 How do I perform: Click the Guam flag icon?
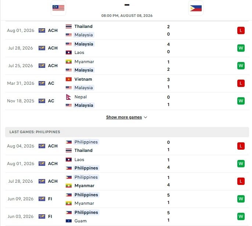(69, 221)
